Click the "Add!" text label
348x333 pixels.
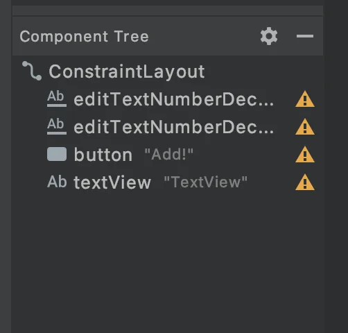click(168, 154)
